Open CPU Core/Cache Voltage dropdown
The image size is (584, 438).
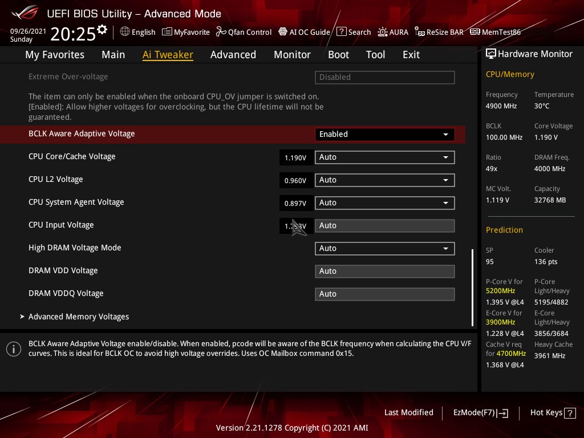tap(385, 157)
